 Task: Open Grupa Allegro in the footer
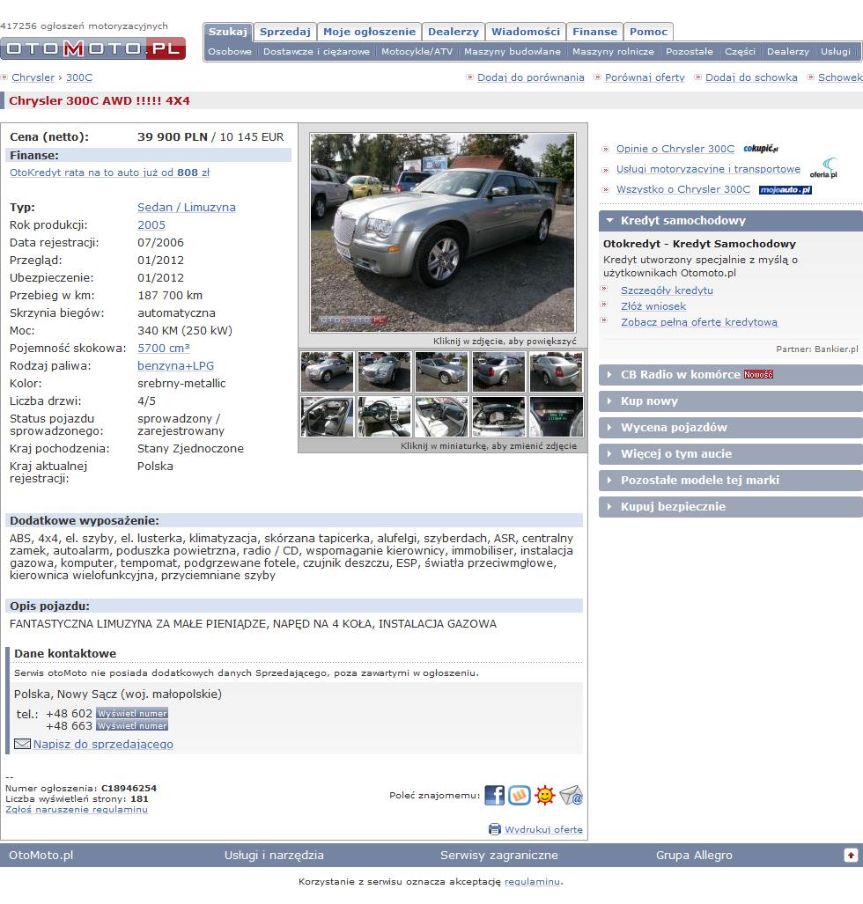[x=694, y=855]
